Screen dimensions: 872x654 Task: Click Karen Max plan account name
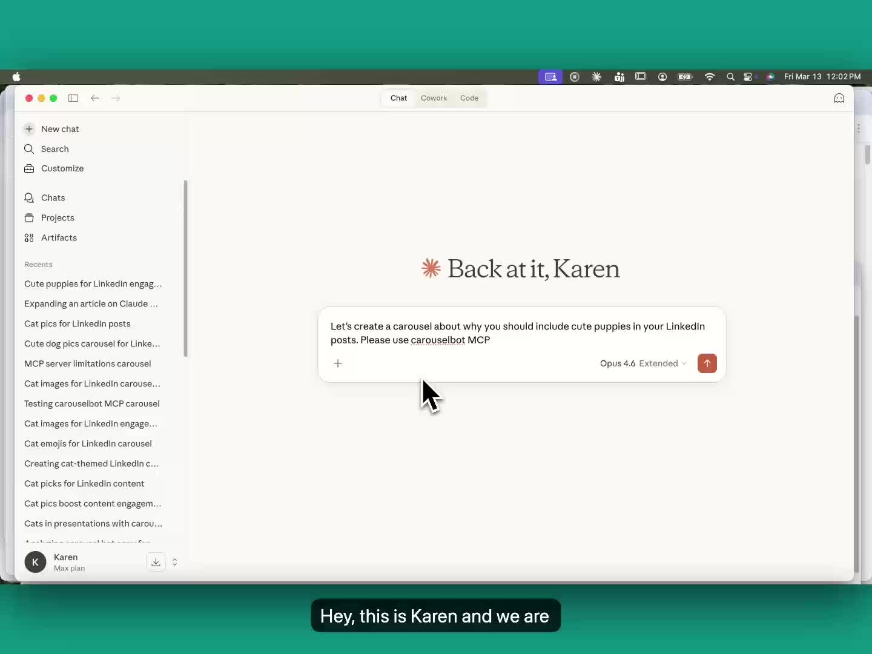point(69,563)
